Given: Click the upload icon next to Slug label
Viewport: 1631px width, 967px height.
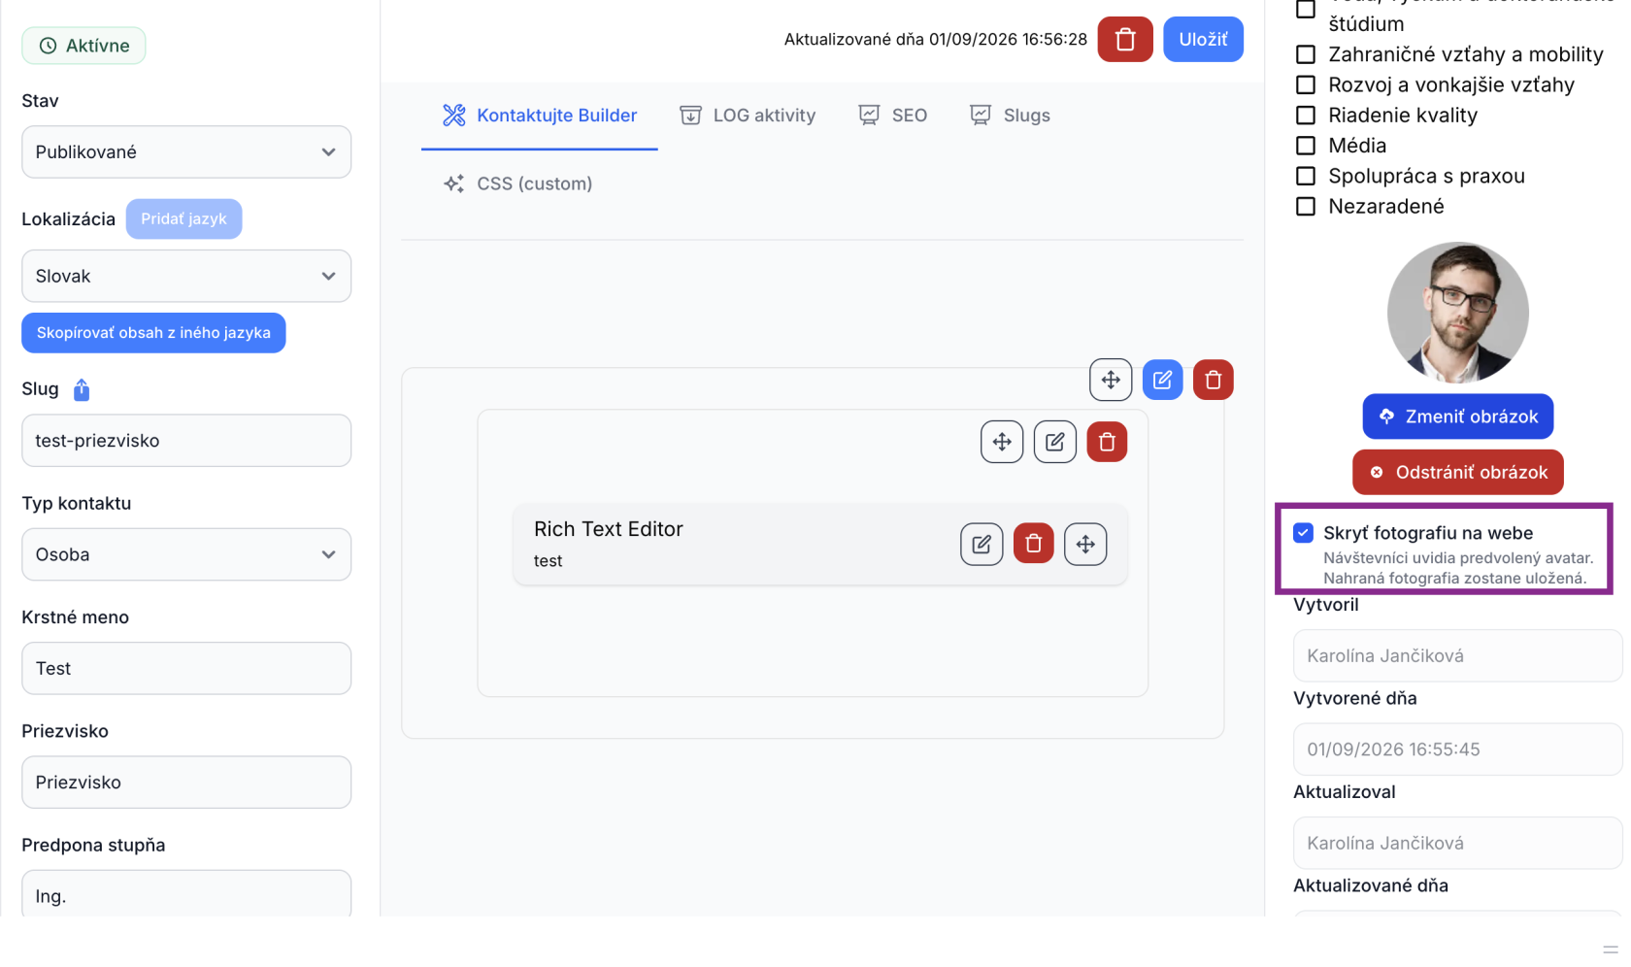Looking at the screenshot, I should pyautogui.click(x=82, y=389).
